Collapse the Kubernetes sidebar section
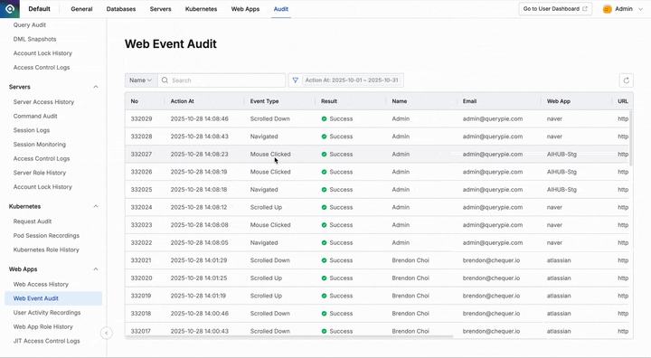The image size is (651, 358). click(x=96, y=206)
